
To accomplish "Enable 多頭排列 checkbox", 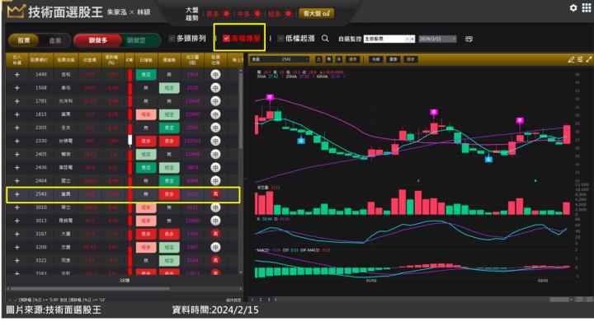I will pyautogui.click(x=172, y=38).
